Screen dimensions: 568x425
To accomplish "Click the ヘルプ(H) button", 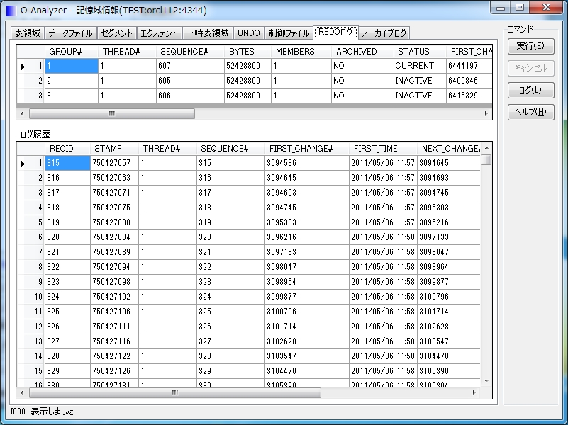I will point(530,112).
